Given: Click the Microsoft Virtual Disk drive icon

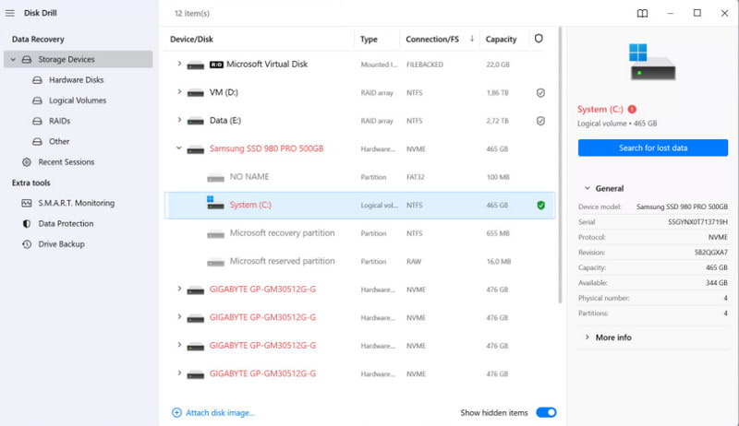Looking at the screenshot, I should (x=196, y=65).
